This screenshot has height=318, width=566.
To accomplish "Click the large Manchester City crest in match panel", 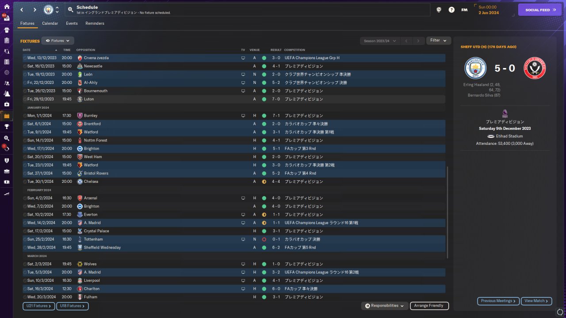I will click(475, 68).
